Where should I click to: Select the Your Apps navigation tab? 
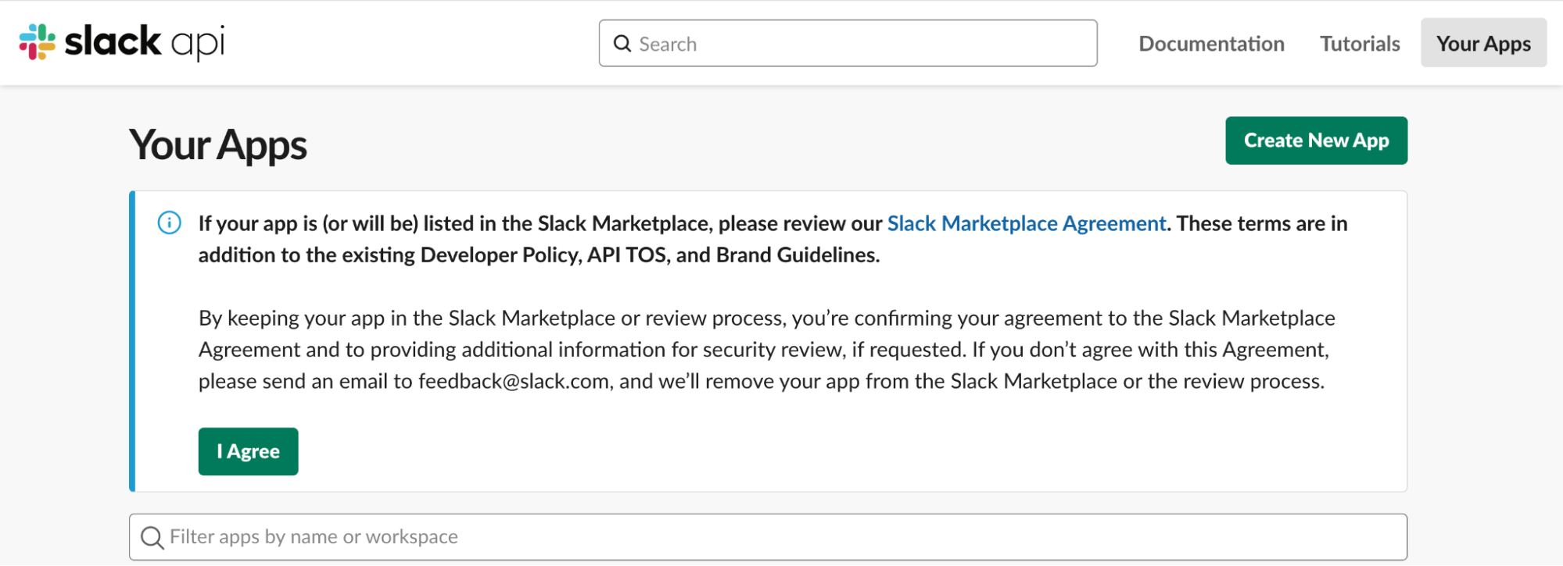[x=1483, y=44]
